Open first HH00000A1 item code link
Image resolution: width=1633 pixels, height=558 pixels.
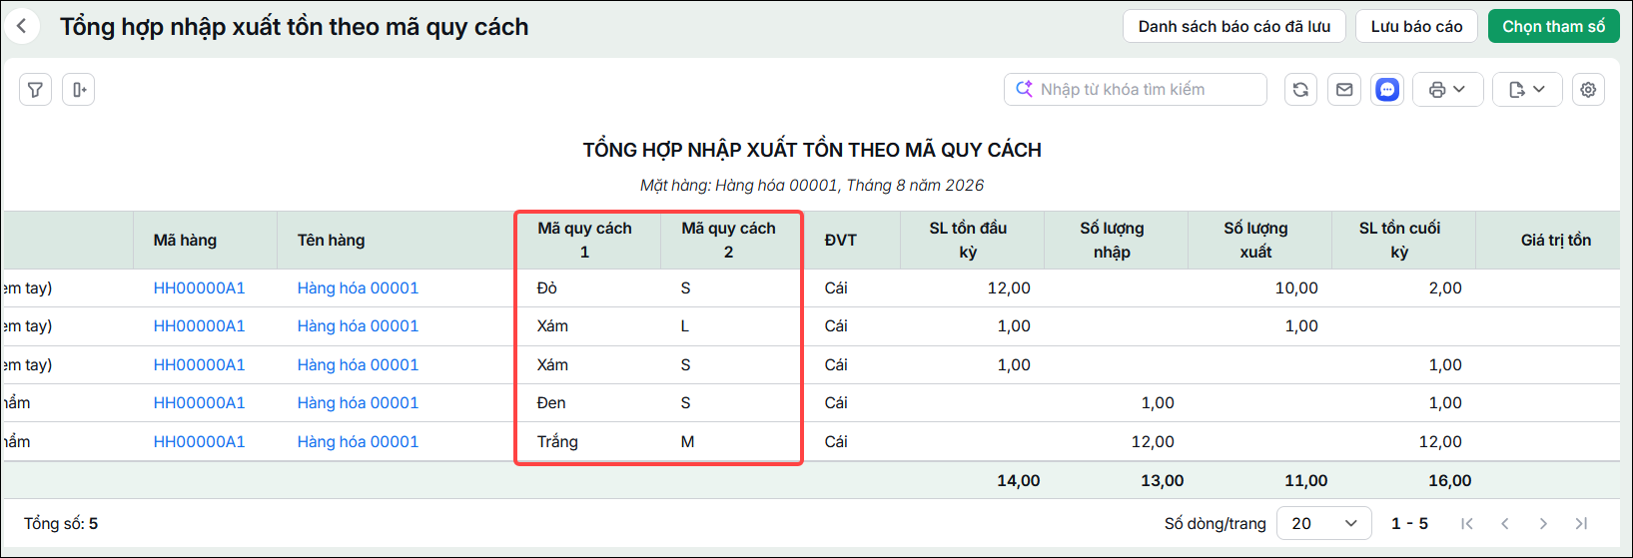click(x=199, y=287)
